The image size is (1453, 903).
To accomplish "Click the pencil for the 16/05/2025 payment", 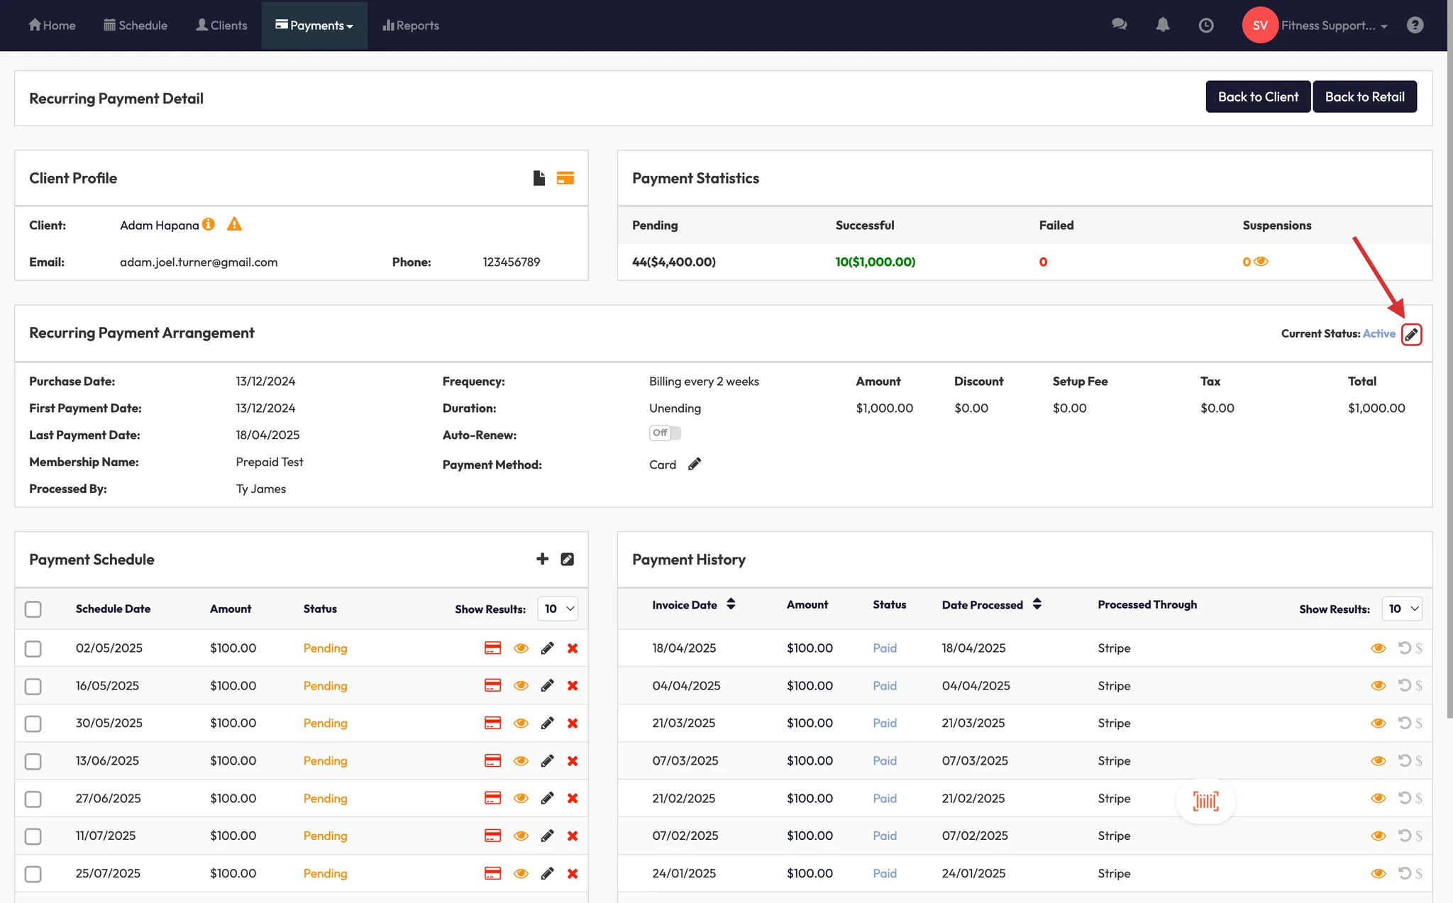I will coord(547,686).
